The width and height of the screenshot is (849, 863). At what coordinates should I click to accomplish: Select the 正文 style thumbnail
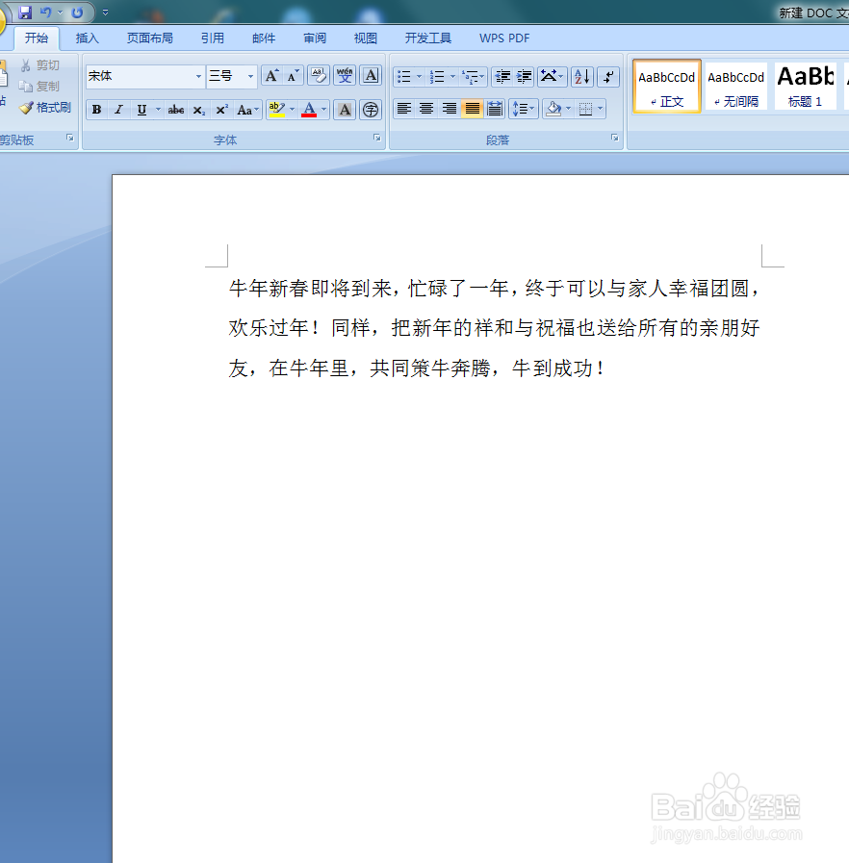667,87
